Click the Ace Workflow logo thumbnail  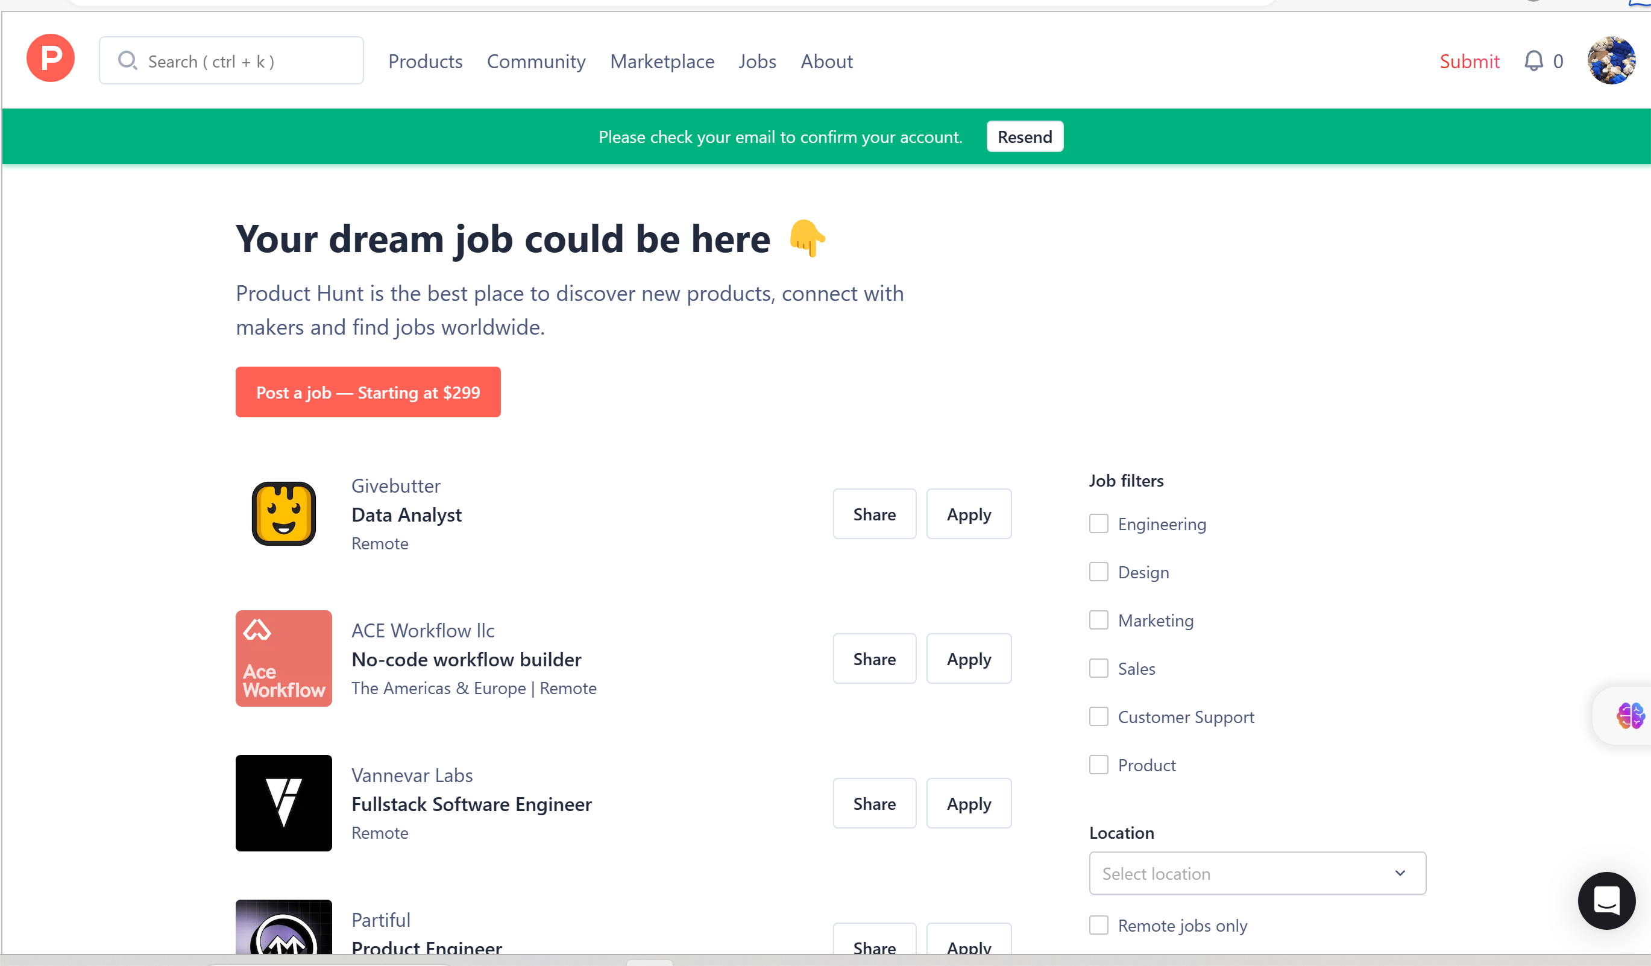[x=284, y=658]
